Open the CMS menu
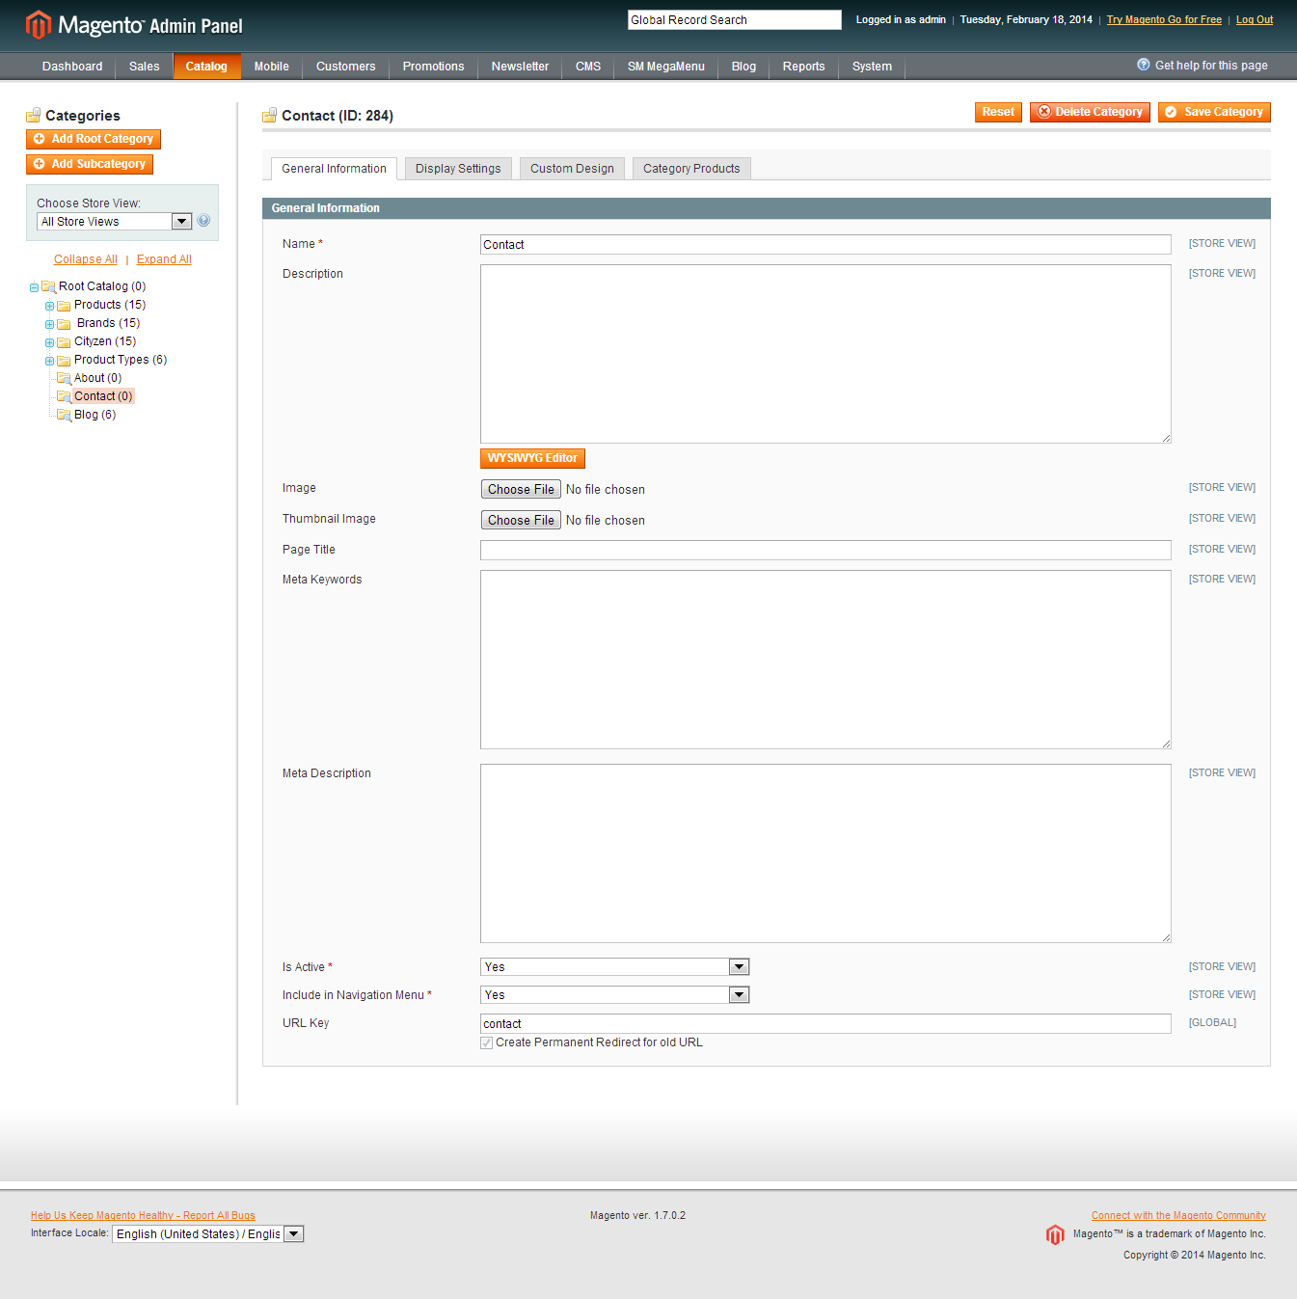1297x1299 pixels. (588, 67)
